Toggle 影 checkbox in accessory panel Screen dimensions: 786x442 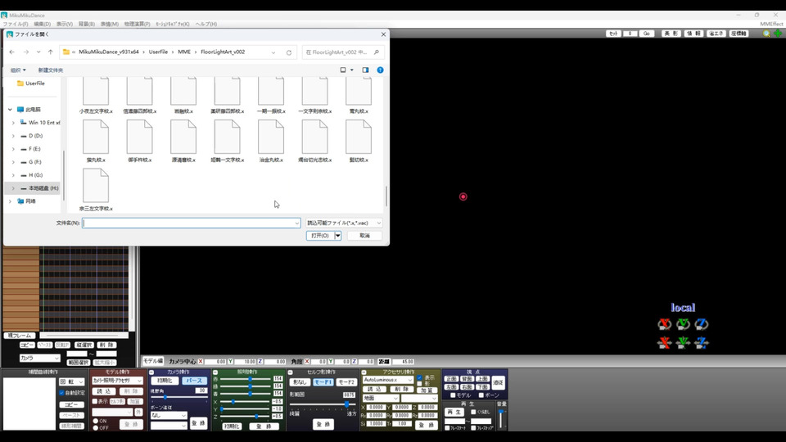pos(419,384)
